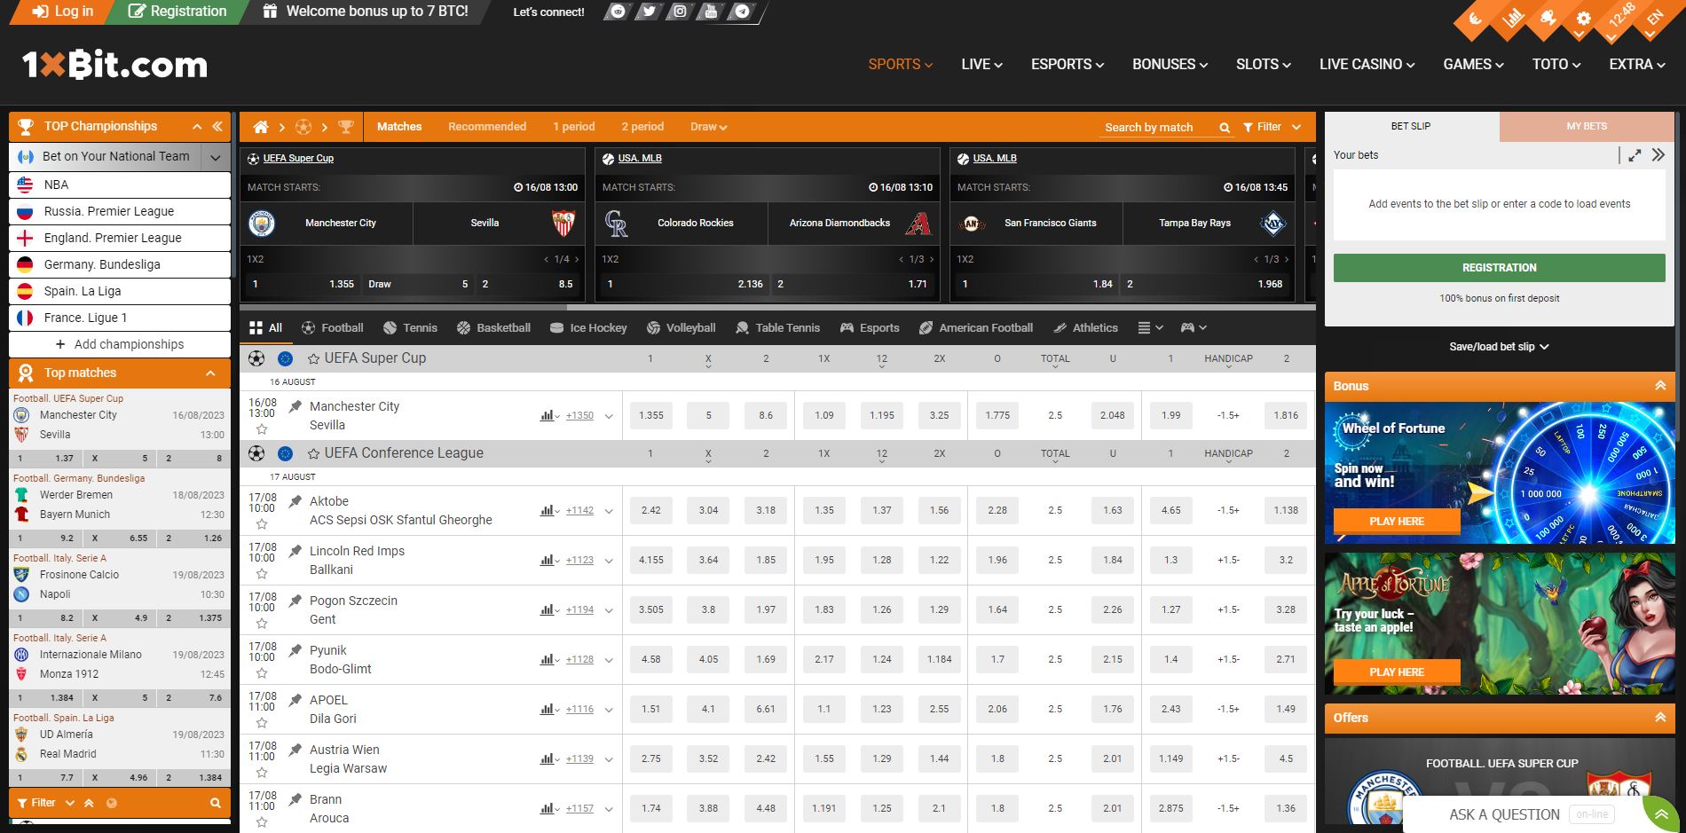Image resolution: width=1686 pixels, height=833 pixels.
Task: Click the pin icon next to Pyunik
Action: [295, 650]
